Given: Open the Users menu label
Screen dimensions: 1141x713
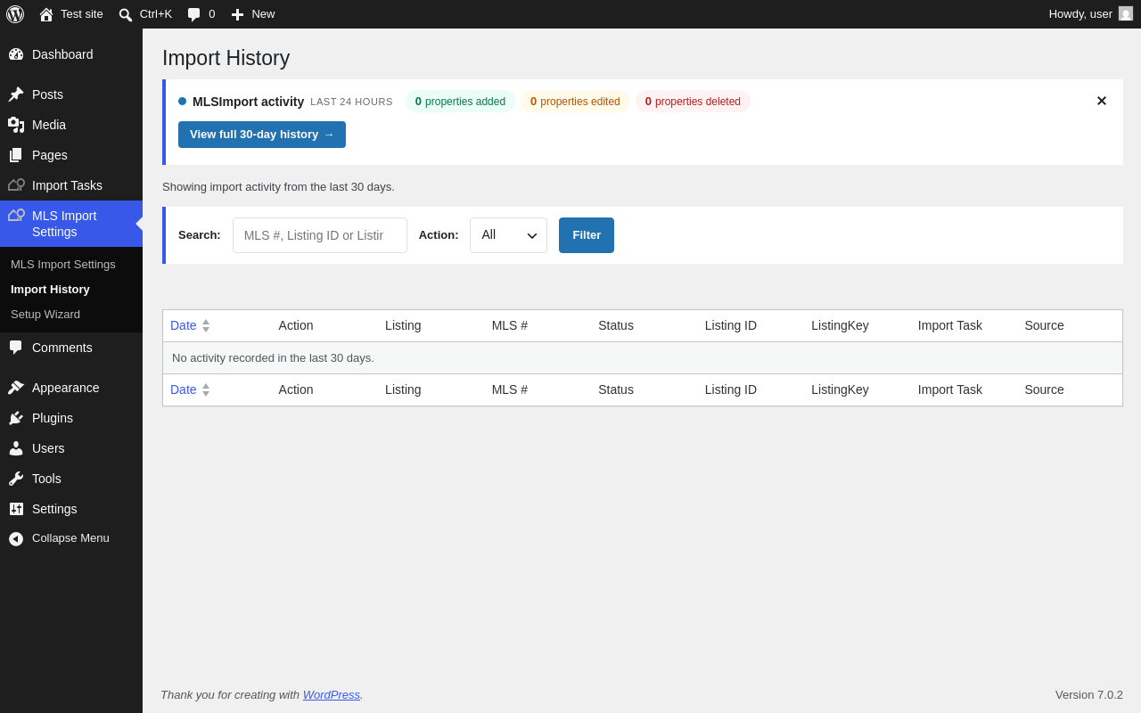Looking at the screenshot, I should [x=48, y=448].
